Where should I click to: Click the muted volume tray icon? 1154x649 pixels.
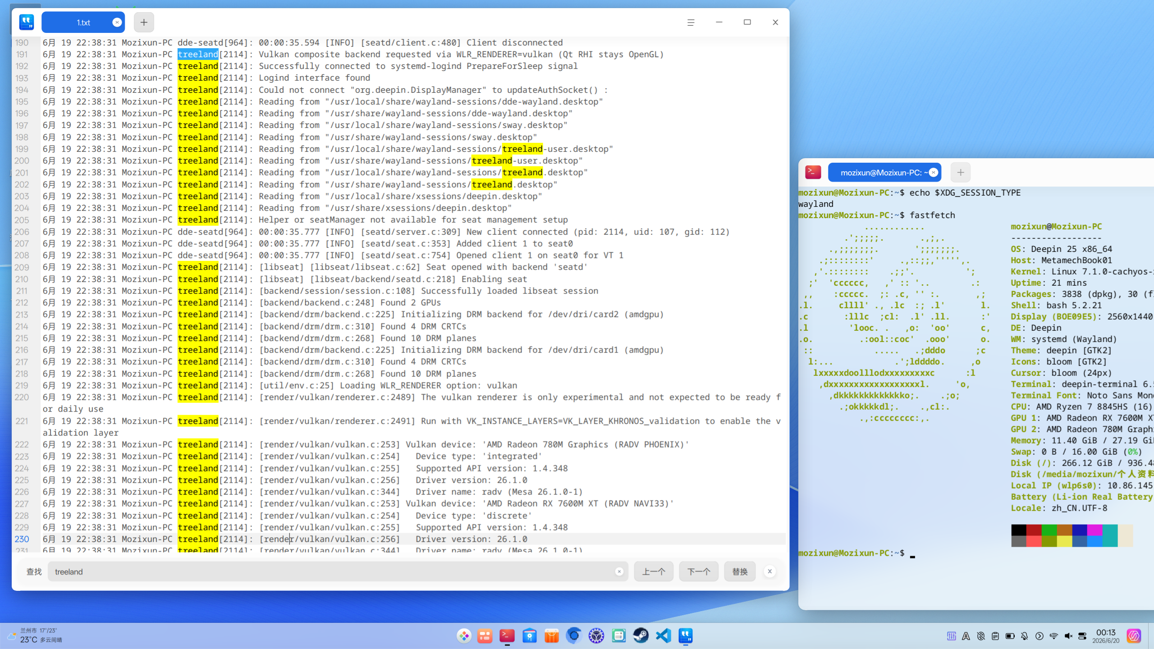click(x=1068, y=636)
